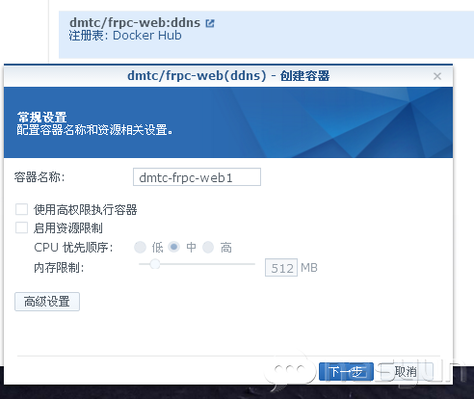Viewport: 474px width, 399px height.
Task: Proceed with the 下一步 button
Action: tap(346, 372)
